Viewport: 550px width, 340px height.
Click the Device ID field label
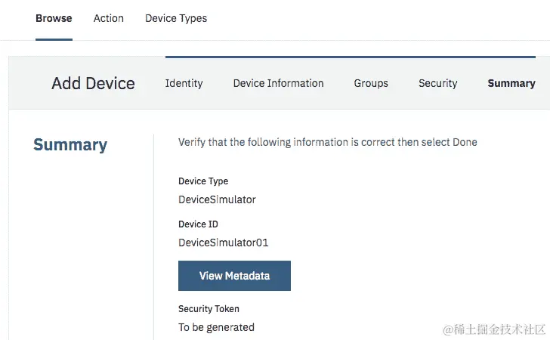pos(198,224)
